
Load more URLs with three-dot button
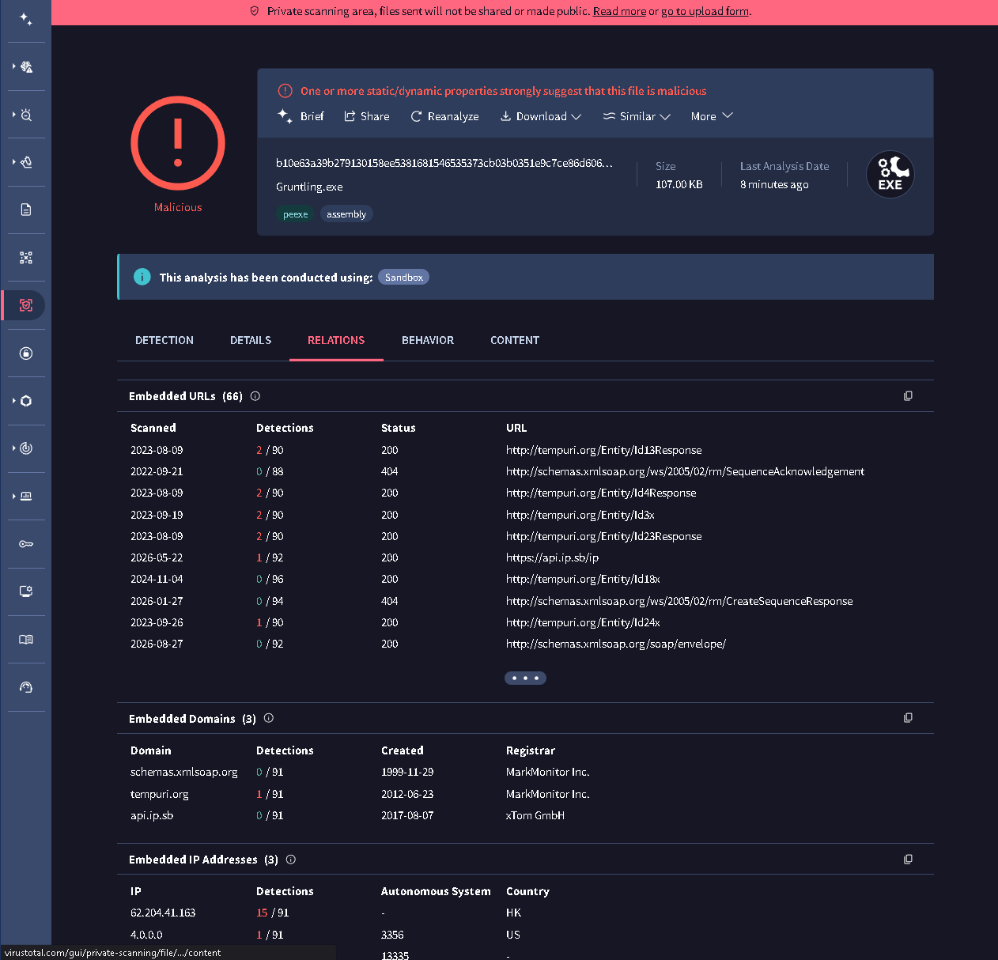[x=525, y=678]
